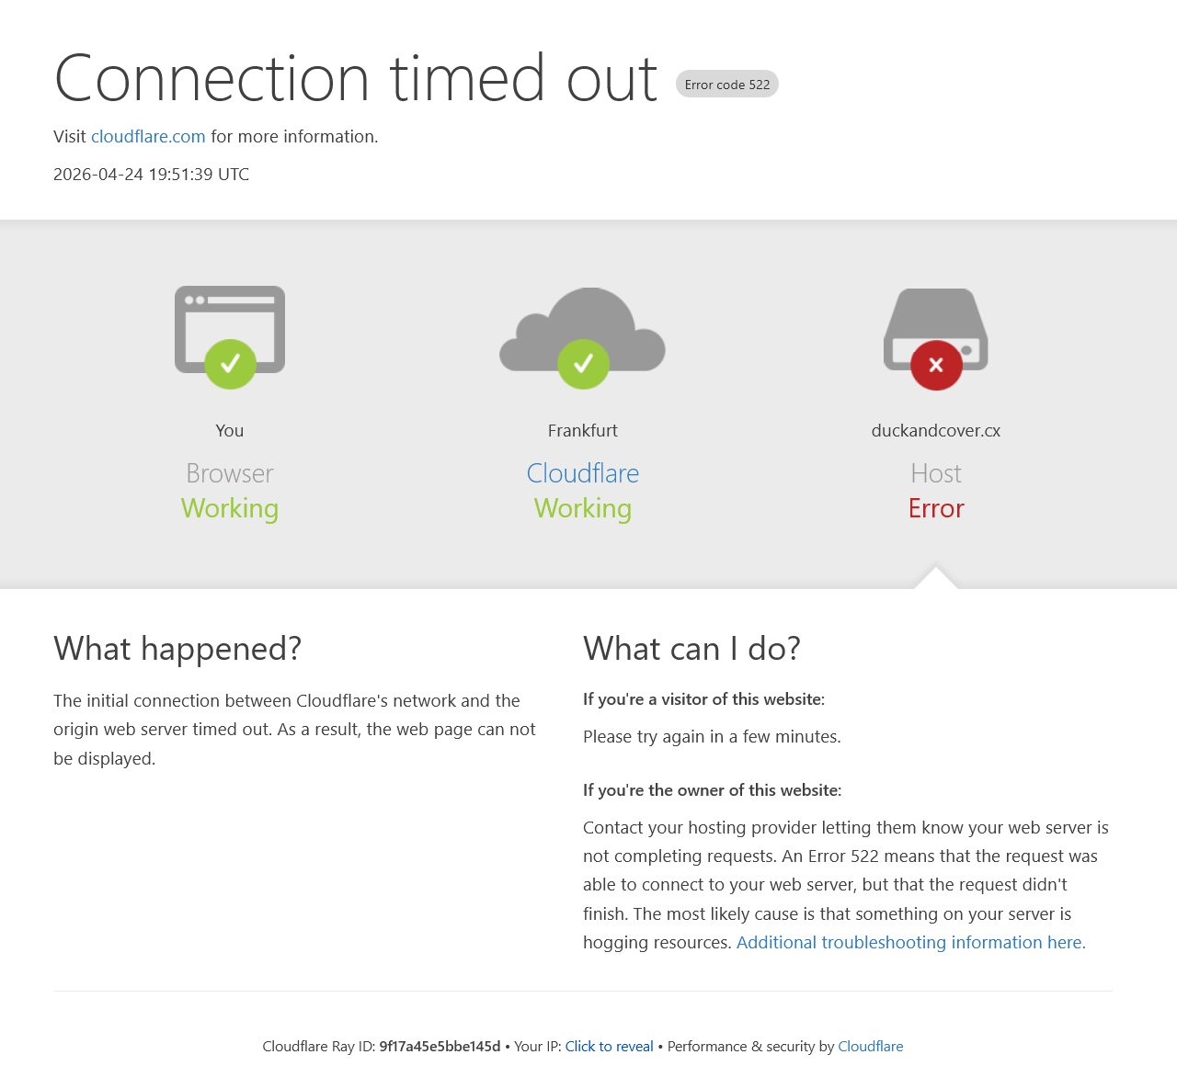Viewport: 1177px width, 1066px height.
Task: Click the Connection timed out heading
Action: click(x=356, y=79)
